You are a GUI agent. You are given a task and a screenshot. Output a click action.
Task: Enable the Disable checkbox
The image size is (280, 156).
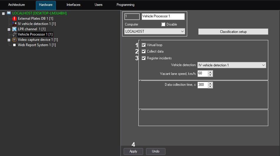click(163, 24)
